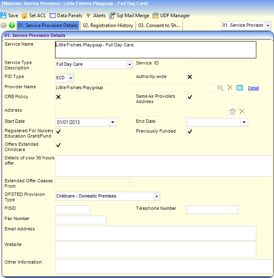Open Set ACL padlock tool
Screen dimensions: 274x278
pos(25,16)
